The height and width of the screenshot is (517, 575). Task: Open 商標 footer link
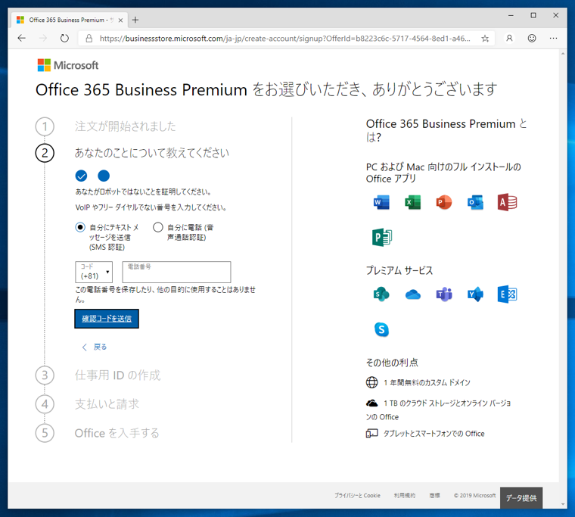pyautogui.click(x=434, y=495)
